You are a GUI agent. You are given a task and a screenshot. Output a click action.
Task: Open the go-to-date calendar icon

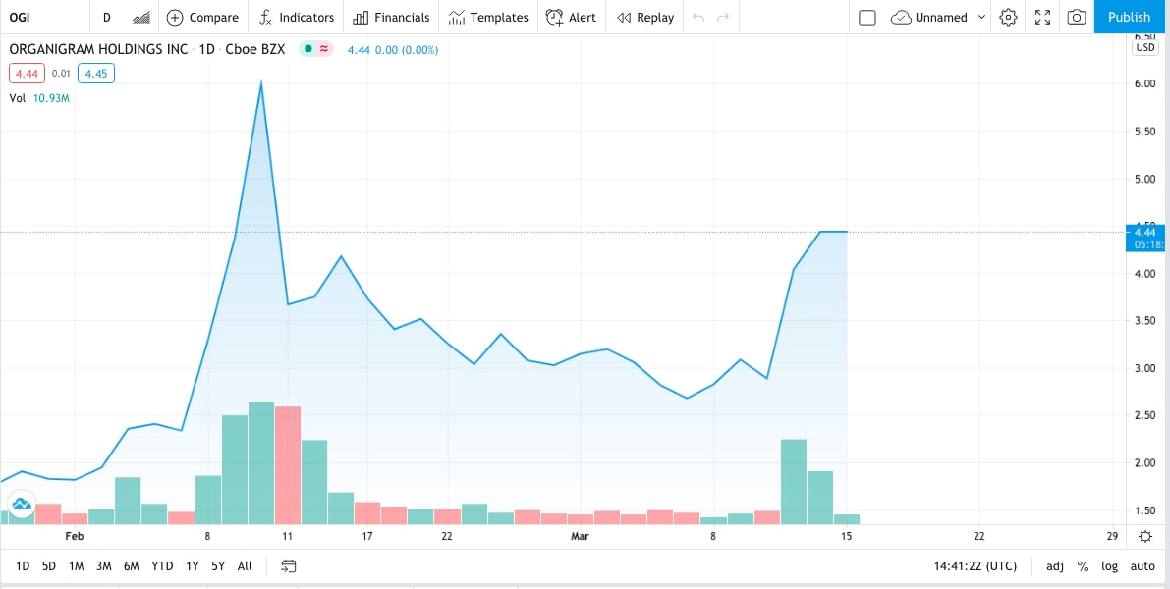tap(289, 565)
